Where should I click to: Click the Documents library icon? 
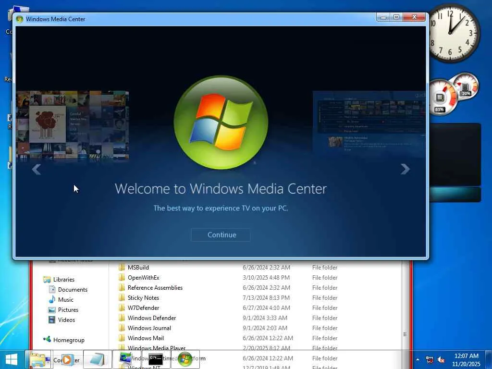pos(52,289)
